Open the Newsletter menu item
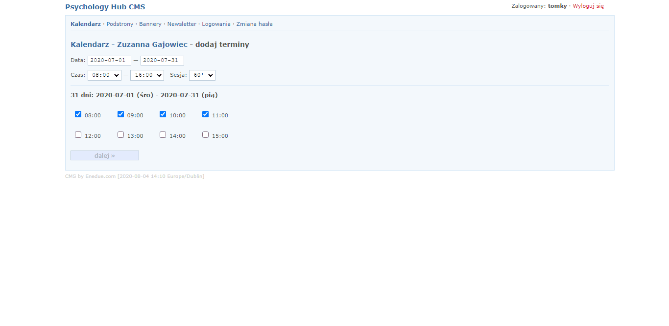 pos(182,24)
